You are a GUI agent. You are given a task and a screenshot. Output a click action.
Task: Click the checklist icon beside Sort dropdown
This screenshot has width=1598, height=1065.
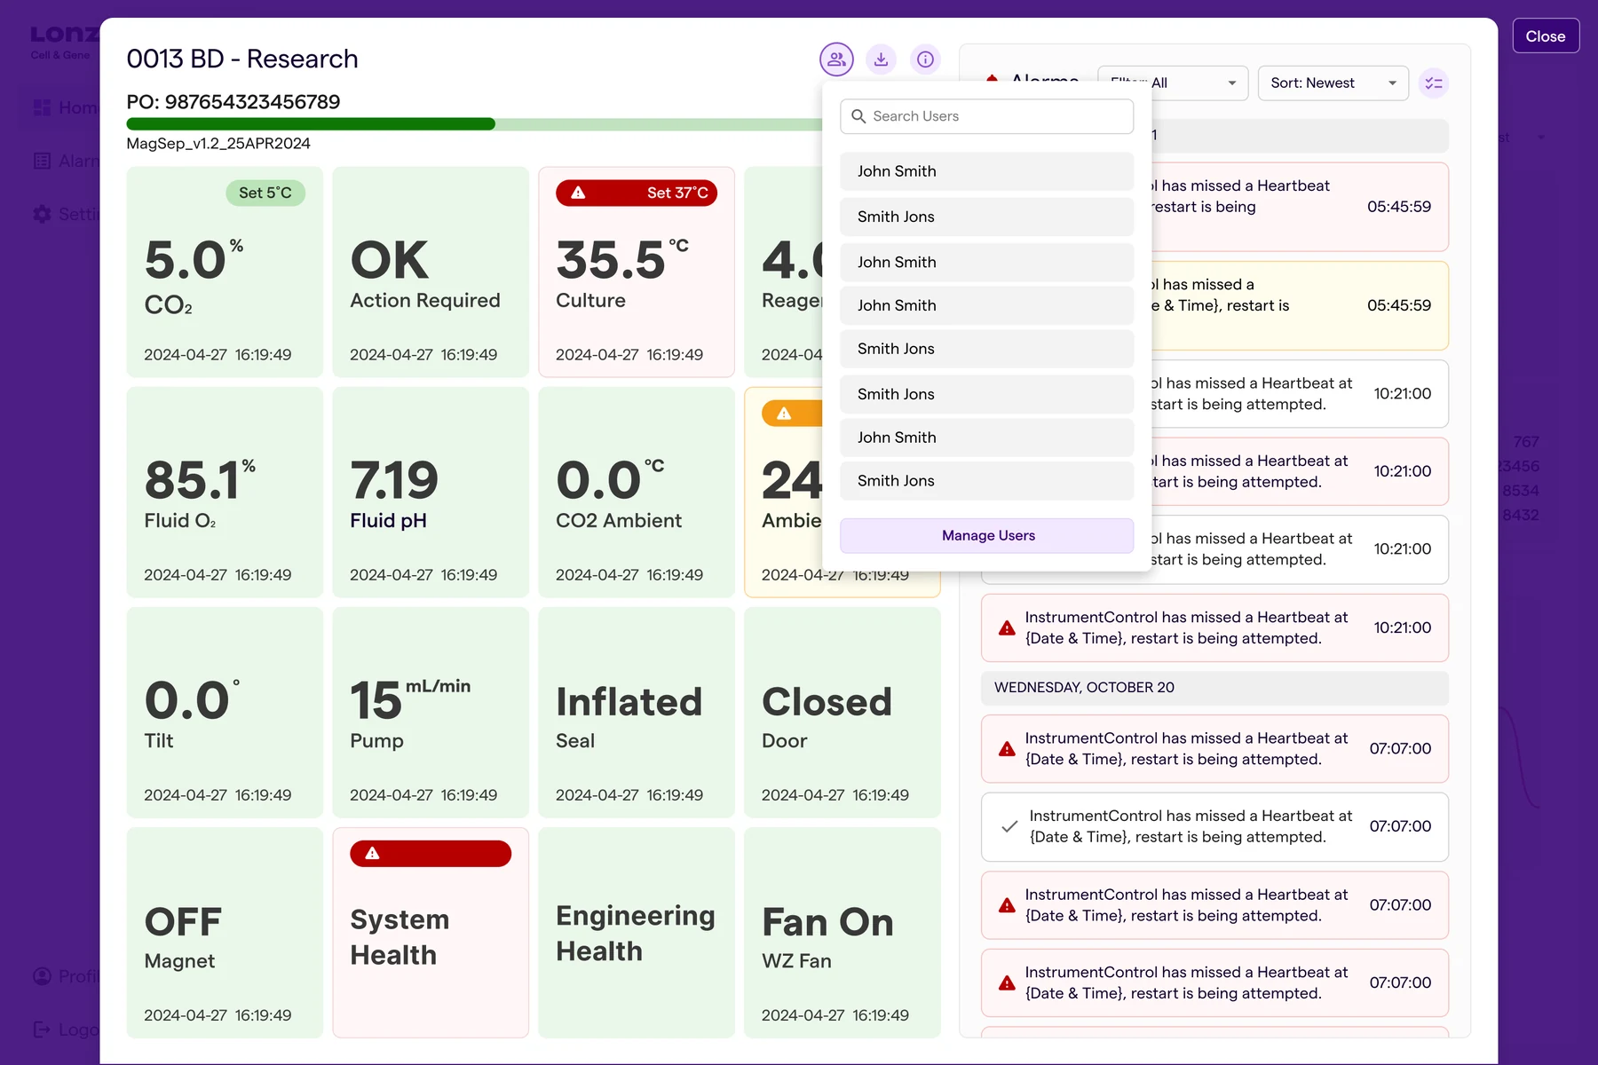click(1434, 83)
